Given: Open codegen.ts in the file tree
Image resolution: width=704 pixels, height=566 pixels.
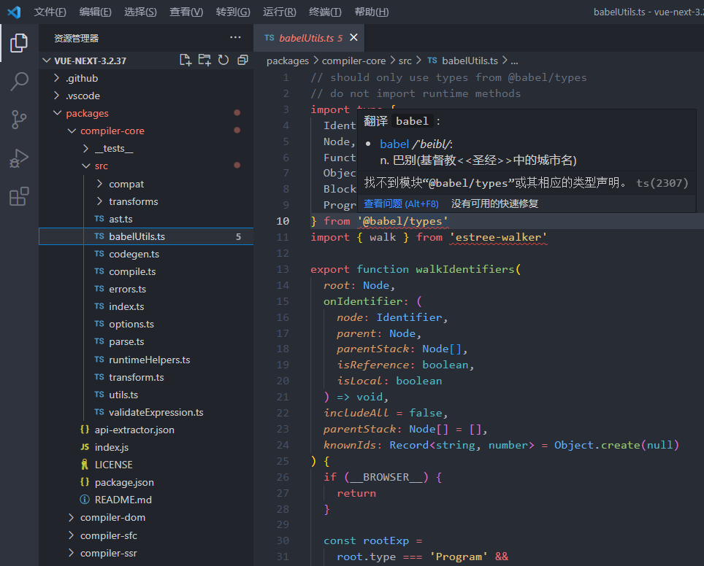Looking at the screenshot, I should coord(134,254).
